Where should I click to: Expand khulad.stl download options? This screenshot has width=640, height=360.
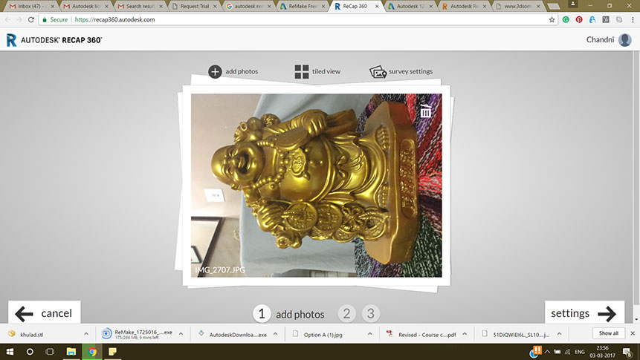86,334
